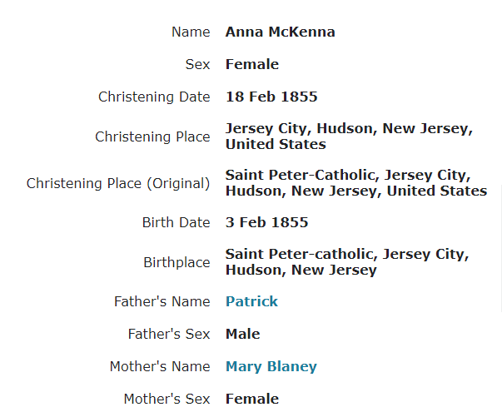Click the Saint Peter-catholic birthplace value

click(x=346, y=263)
